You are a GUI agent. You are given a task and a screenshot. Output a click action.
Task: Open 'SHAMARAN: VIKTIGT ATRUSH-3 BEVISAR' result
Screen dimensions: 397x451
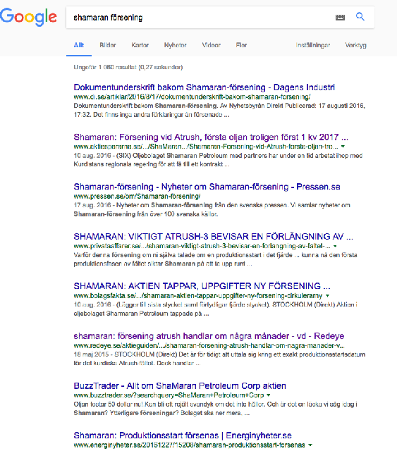214,237
